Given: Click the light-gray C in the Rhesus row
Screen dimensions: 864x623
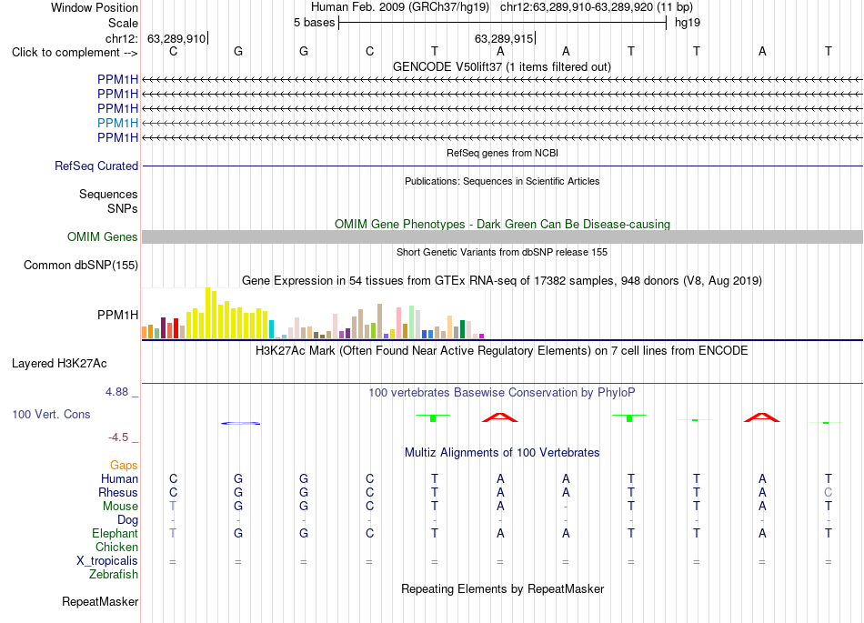Looking at the screenshot, I should click(x=828, y=492).
